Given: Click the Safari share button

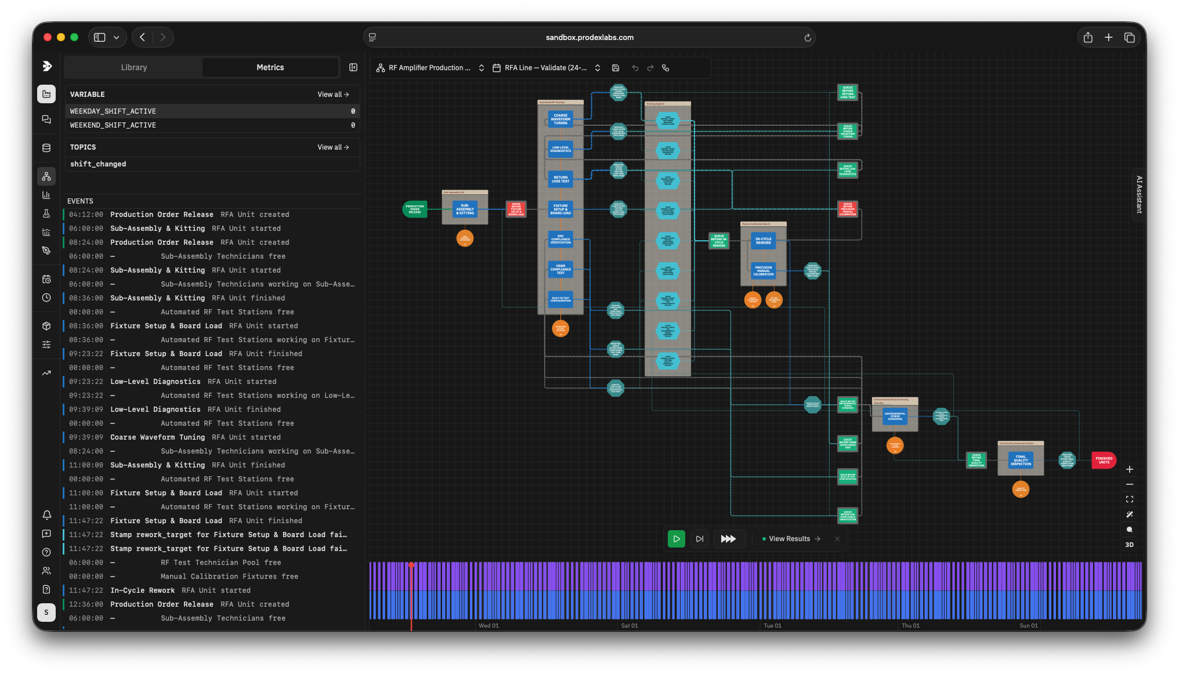Looking at the screenshot, I should [1088, 37].
